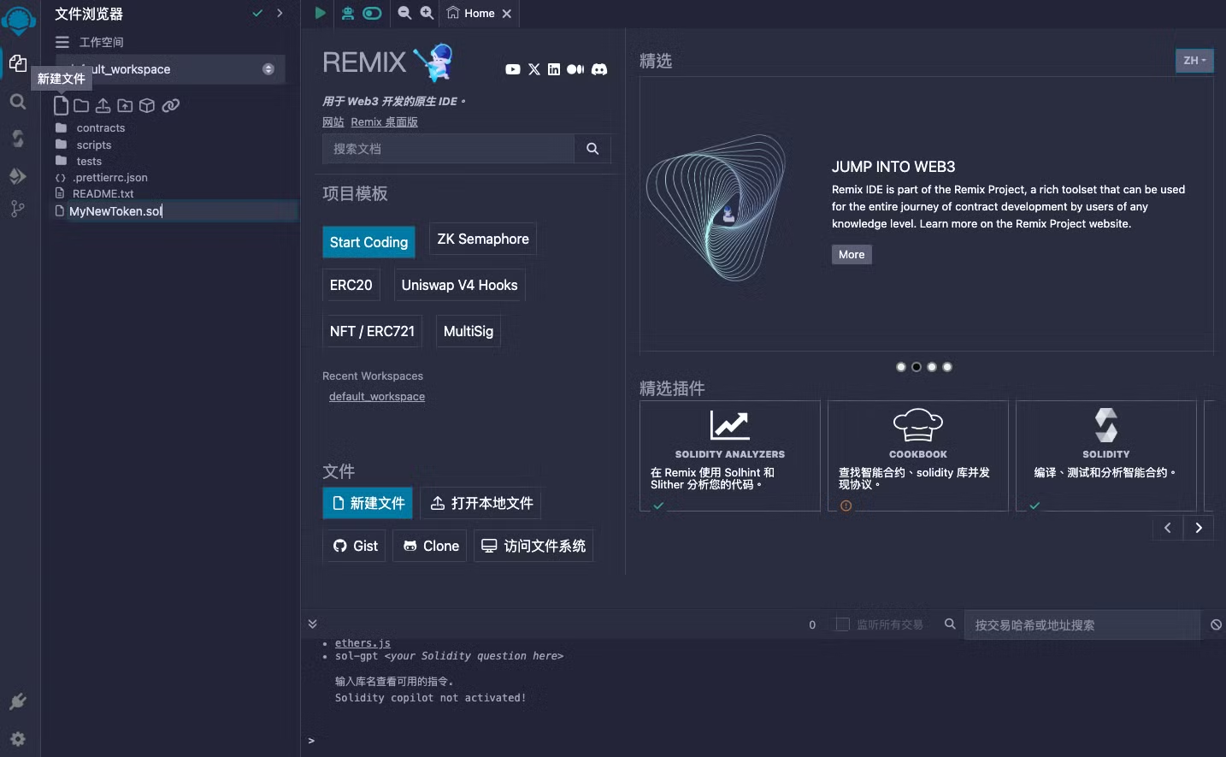
Task: Click the transaction hash search field
Action: [1081, 625]
